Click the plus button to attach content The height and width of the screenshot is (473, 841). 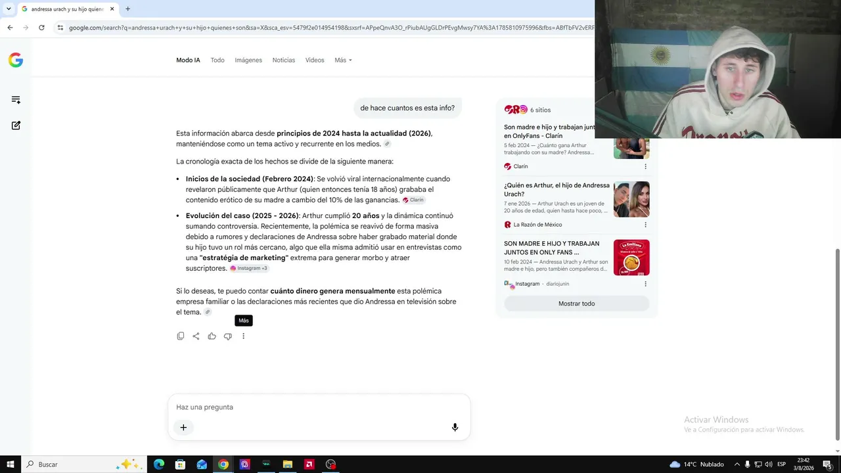click(183, 428)
